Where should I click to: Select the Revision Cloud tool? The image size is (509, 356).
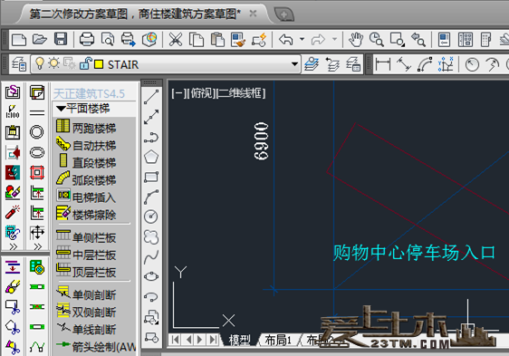pyautogui.click(x=151, y=236)
